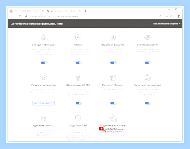
Task: Click the Anti-Phishing hook icon
Action: 113,37
